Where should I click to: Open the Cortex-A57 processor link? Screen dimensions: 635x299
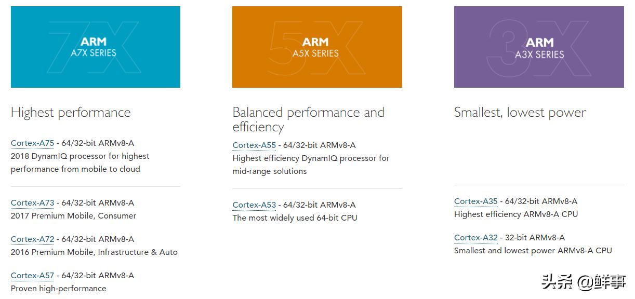click(x=32, y=276)
